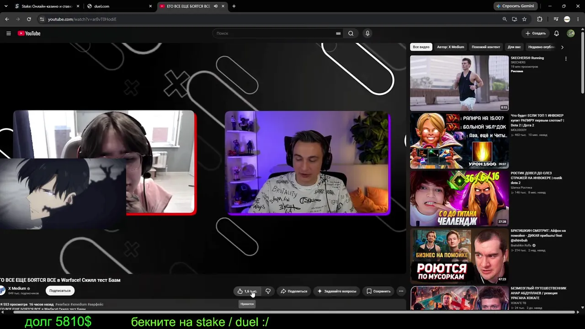Dislike the video with thumbs-down button
The width and height of the screenshot is (585, 329).
(268, 291)
